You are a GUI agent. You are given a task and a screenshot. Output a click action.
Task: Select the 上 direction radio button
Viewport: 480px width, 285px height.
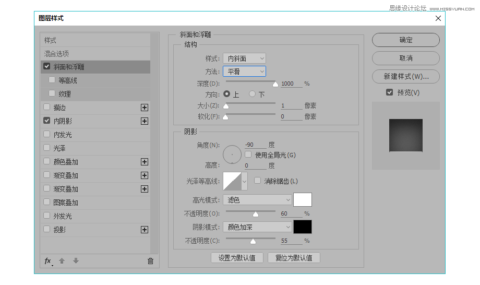pos(227,94)
